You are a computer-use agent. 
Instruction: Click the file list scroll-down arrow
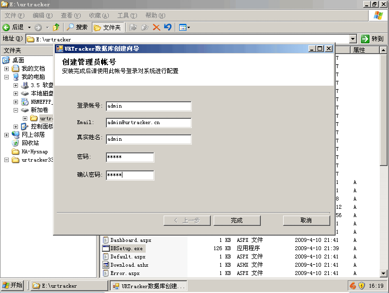tap(383, 274)
